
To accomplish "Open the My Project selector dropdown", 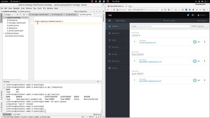I will [125, 21].
